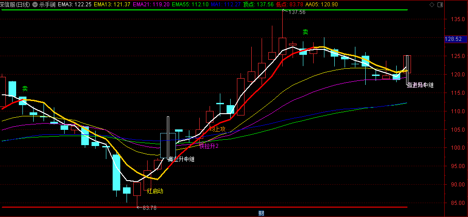Select the 低点: 83.78 readout

pyautogui.click(x=290, y=5)
